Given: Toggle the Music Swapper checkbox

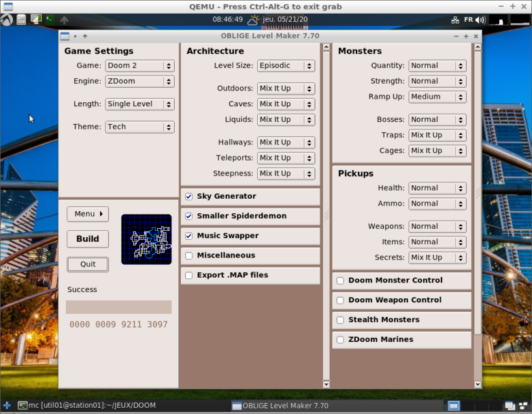Looking at the screenshot, I should click(189, 236).
